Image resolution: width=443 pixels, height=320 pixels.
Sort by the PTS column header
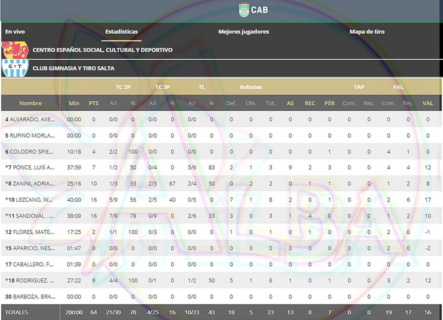(x=94, y=103)
